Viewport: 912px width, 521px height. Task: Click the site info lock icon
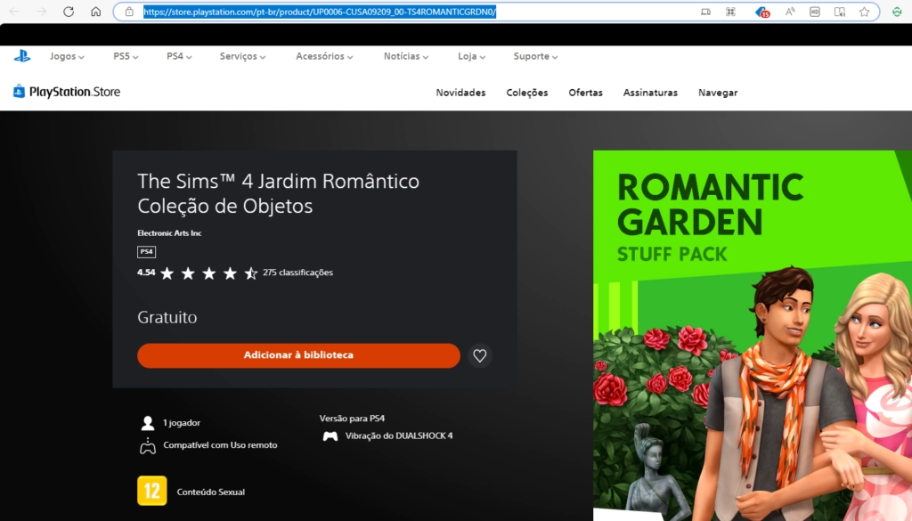click(x=129, y=12)
